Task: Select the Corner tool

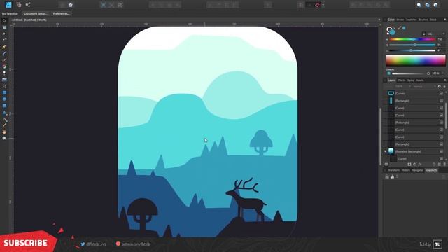Action: click(4, 41)
